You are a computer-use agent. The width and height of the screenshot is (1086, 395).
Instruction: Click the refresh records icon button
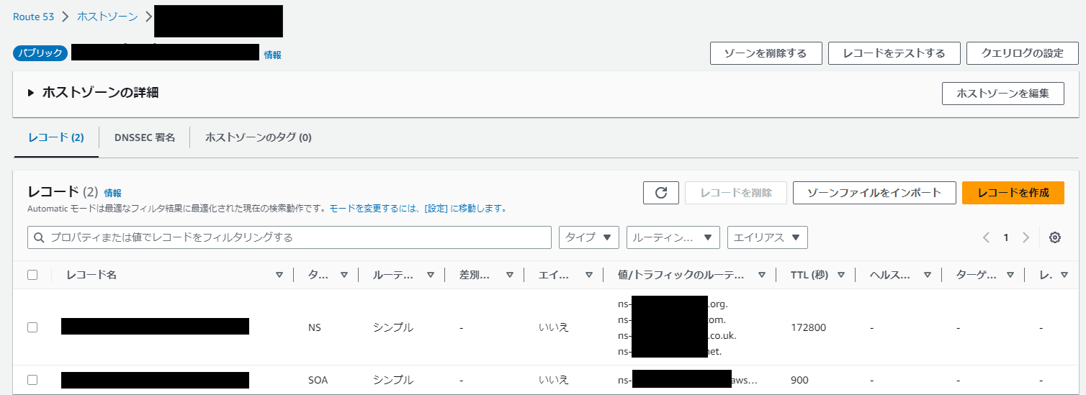(661, 193)
